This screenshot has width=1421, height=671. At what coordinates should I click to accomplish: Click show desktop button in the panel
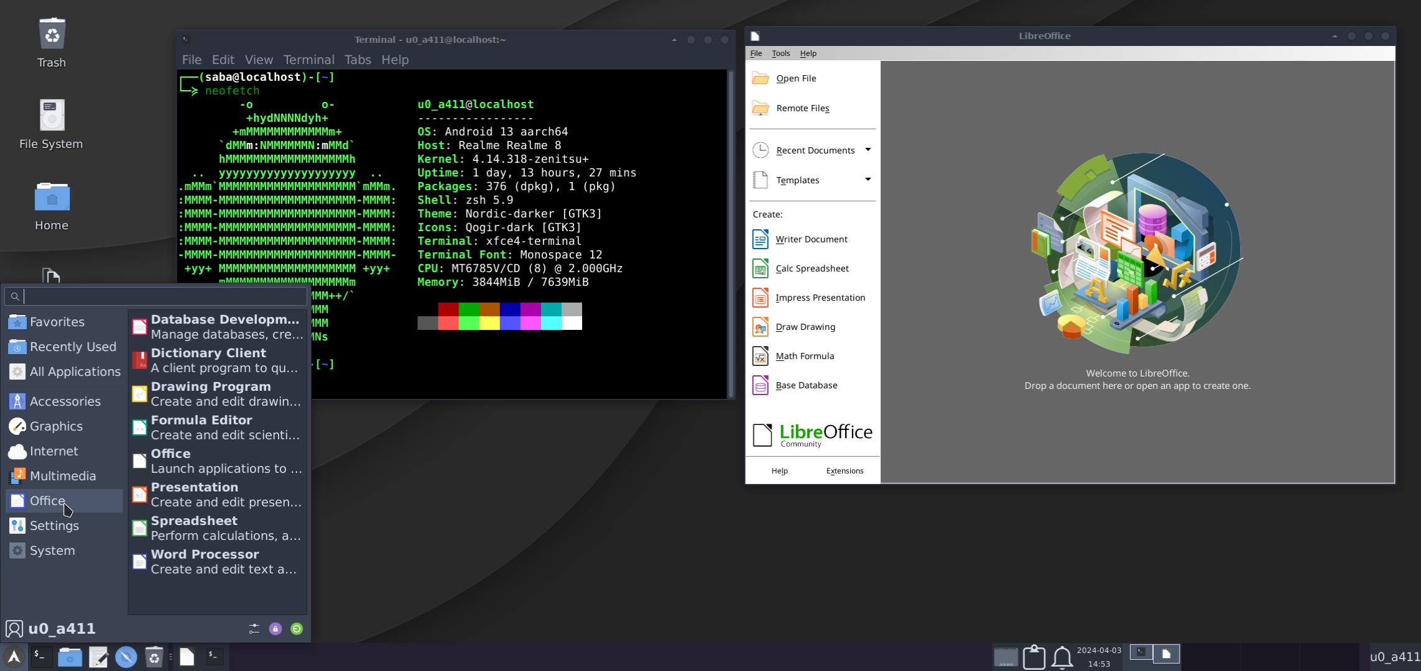[1005, 657]
